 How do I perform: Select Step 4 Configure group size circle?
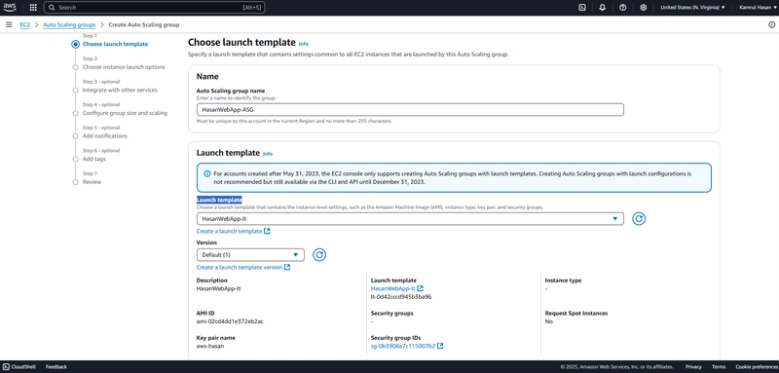(76, 113)
